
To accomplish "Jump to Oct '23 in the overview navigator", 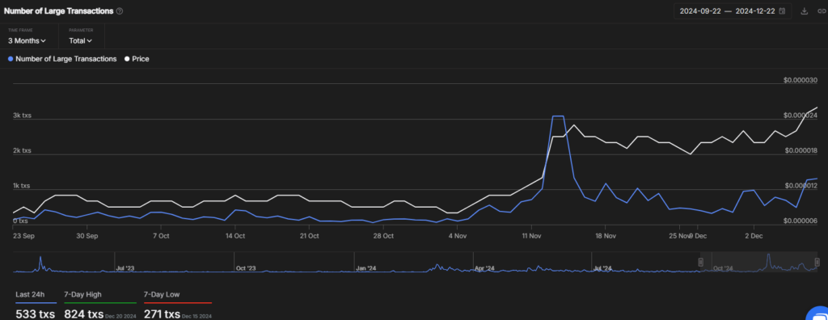I will (x=245, y=268).
